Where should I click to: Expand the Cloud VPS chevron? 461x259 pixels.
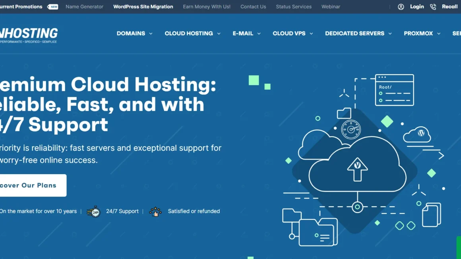pyautogui.click(x=311, y=34)
